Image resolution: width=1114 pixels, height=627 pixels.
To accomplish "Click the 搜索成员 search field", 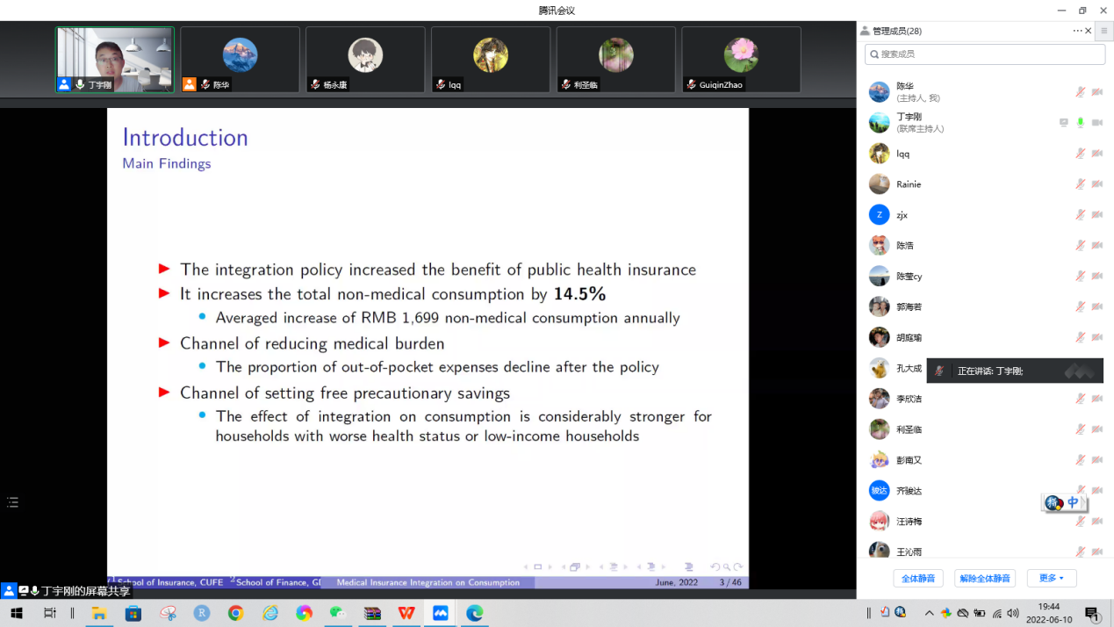I will tap(985, 54).
